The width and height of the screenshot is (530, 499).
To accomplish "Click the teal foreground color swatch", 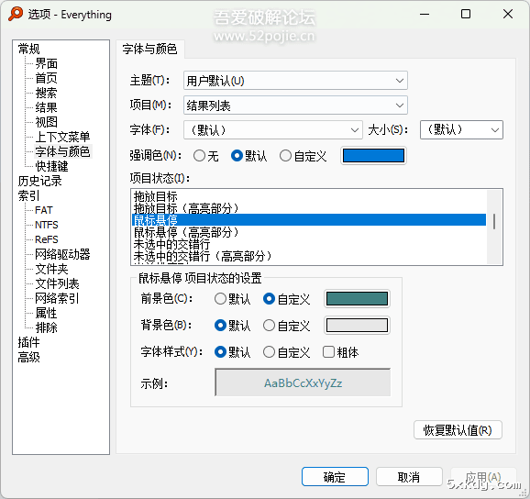I will click(357, 299).
